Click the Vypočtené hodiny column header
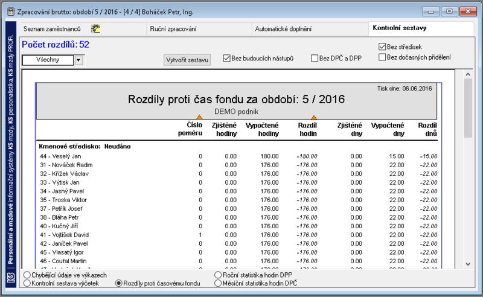Image resolution: width=483 pixels, height=297 pixels. pos(262,129)
